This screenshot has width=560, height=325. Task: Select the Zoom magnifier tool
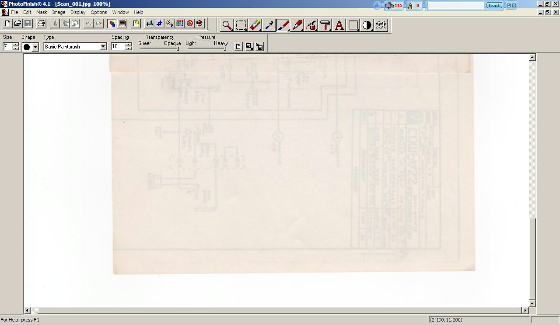click(x=227, y=25)
